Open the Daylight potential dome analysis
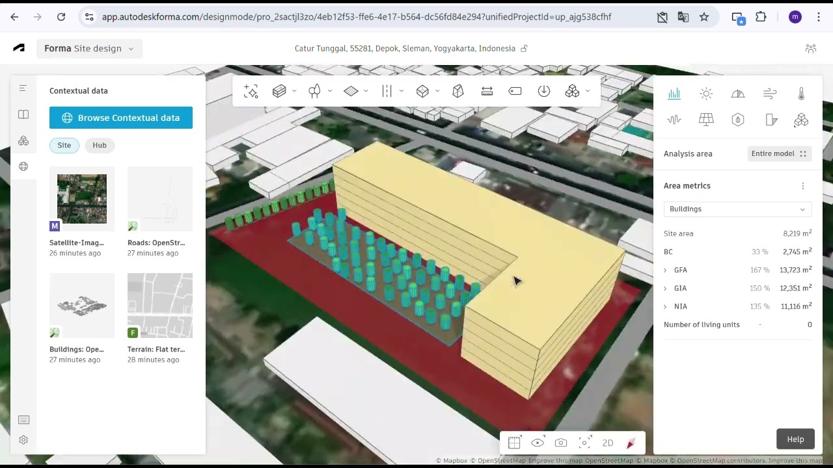 (738, 94)
